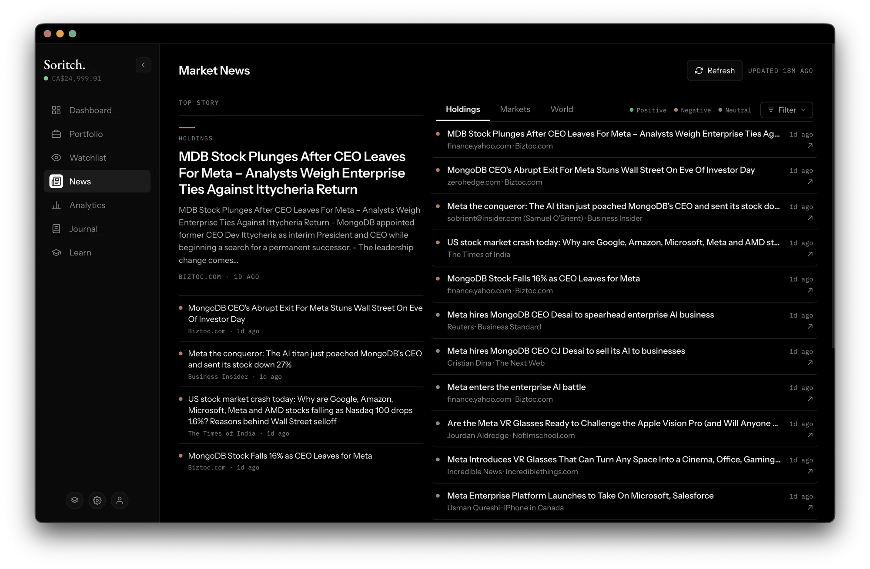Click BIZTOC.COM source under top story

(200, 277)
